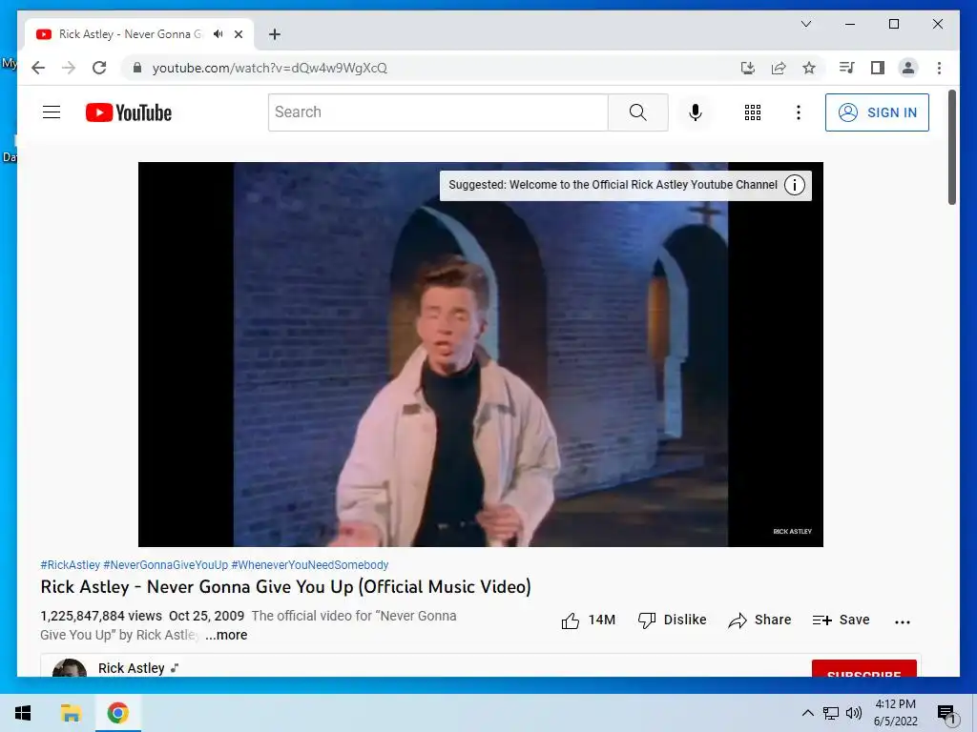Select the Rick Astley browser tab
The height and width of the screenshot is (732, 977).
[139, 34]
